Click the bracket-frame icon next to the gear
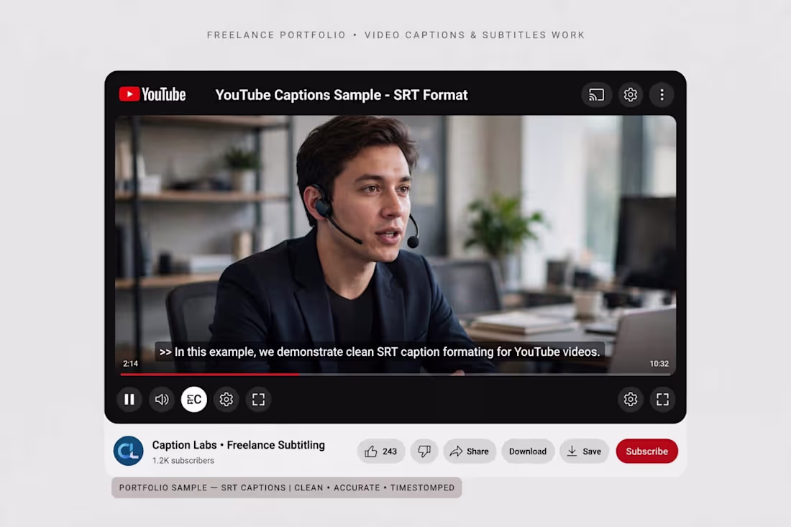This screenshot has width=791, height=527. pyautogui.click(x=258, y=400)
